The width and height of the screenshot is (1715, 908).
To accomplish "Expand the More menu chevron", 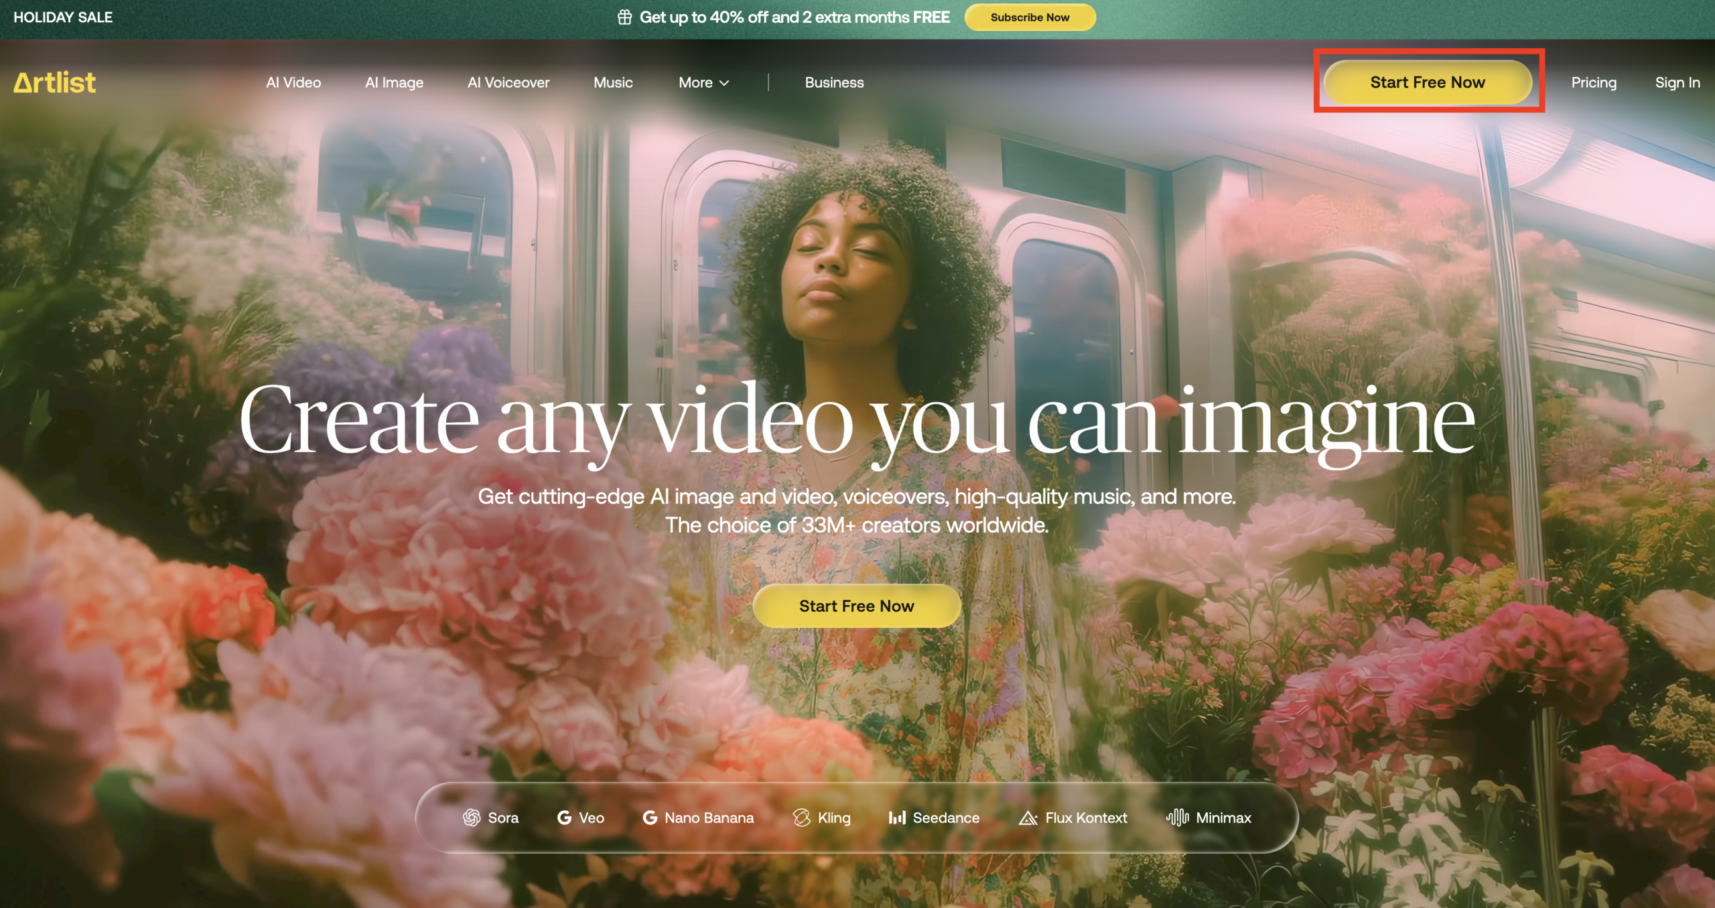I will click(724, 83).
